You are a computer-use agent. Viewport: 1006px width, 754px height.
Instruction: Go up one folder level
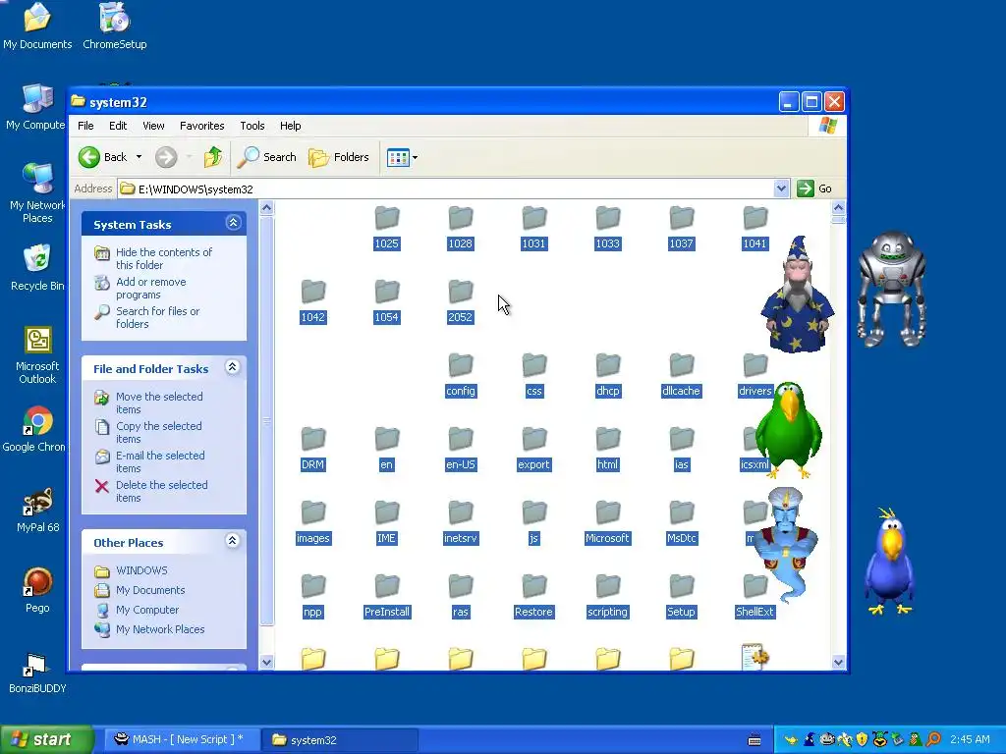(x=213, y=157)
